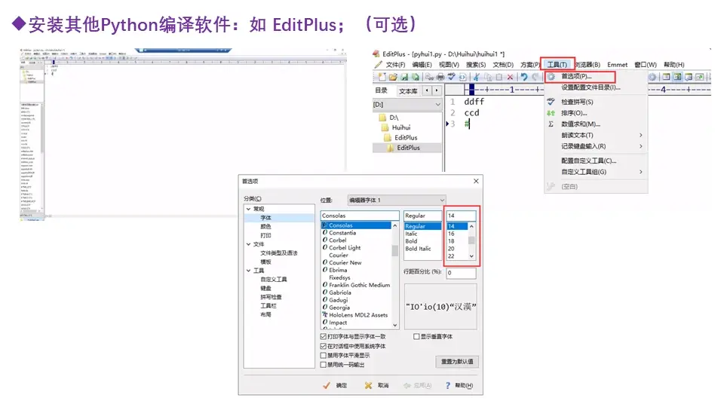Choose 首选项(P)... from the menu

click(x=576, y=76)
